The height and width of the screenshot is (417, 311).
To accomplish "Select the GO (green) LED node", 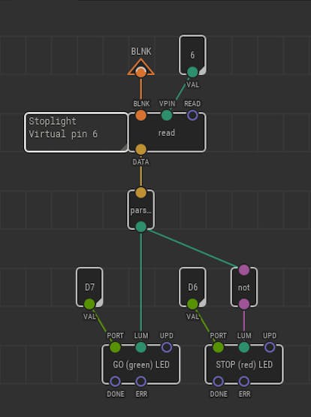I will click(x=141, y=364).
